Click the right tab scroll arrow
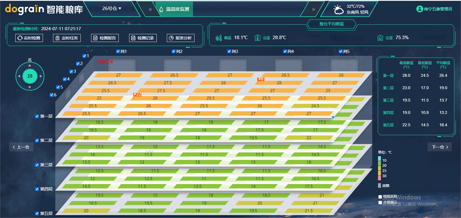The height and width of the screenshot is (218, 461). pyautogui.click(x=314, y=9)
